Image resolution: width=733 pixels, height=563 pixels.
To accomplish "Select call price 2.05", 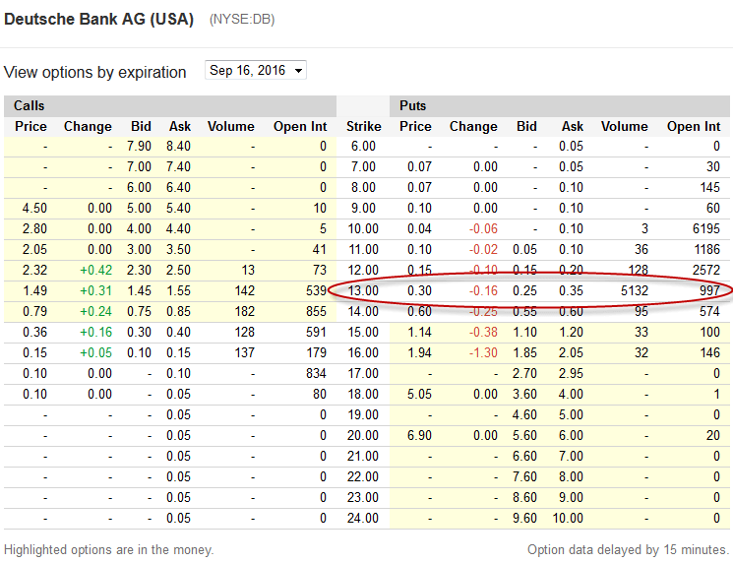I will pyautogui.click(x=34, y=249).
